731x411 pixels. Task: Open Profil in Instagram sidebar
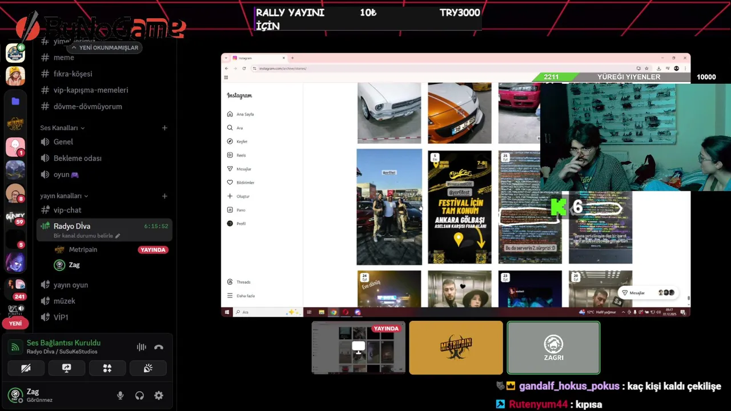tap(236, 224)
